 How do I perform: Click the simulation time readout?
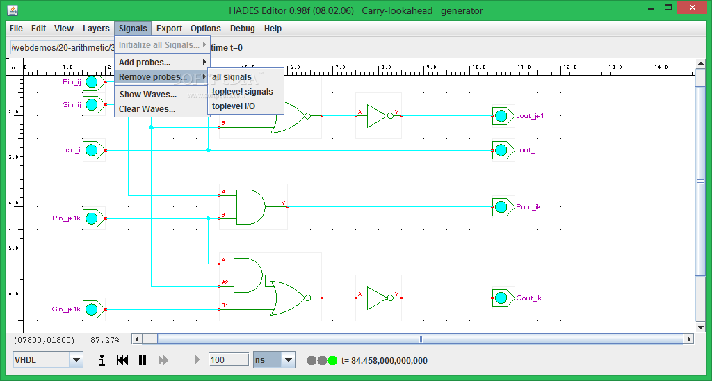pos(384,361)
